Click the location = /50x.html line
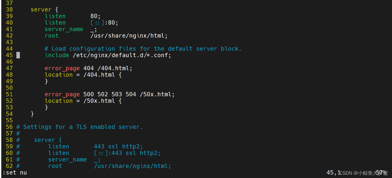This screenshot has width=392, height=178. (x=83, y=101)
